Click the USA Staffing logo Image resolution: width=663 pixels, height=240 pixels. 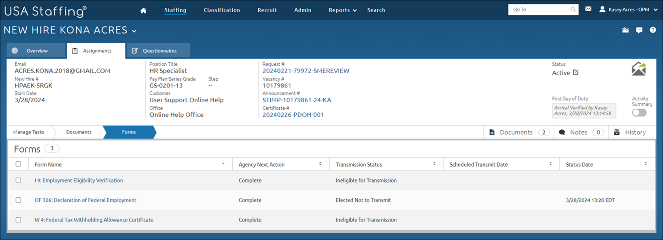[x=45, y=11]
